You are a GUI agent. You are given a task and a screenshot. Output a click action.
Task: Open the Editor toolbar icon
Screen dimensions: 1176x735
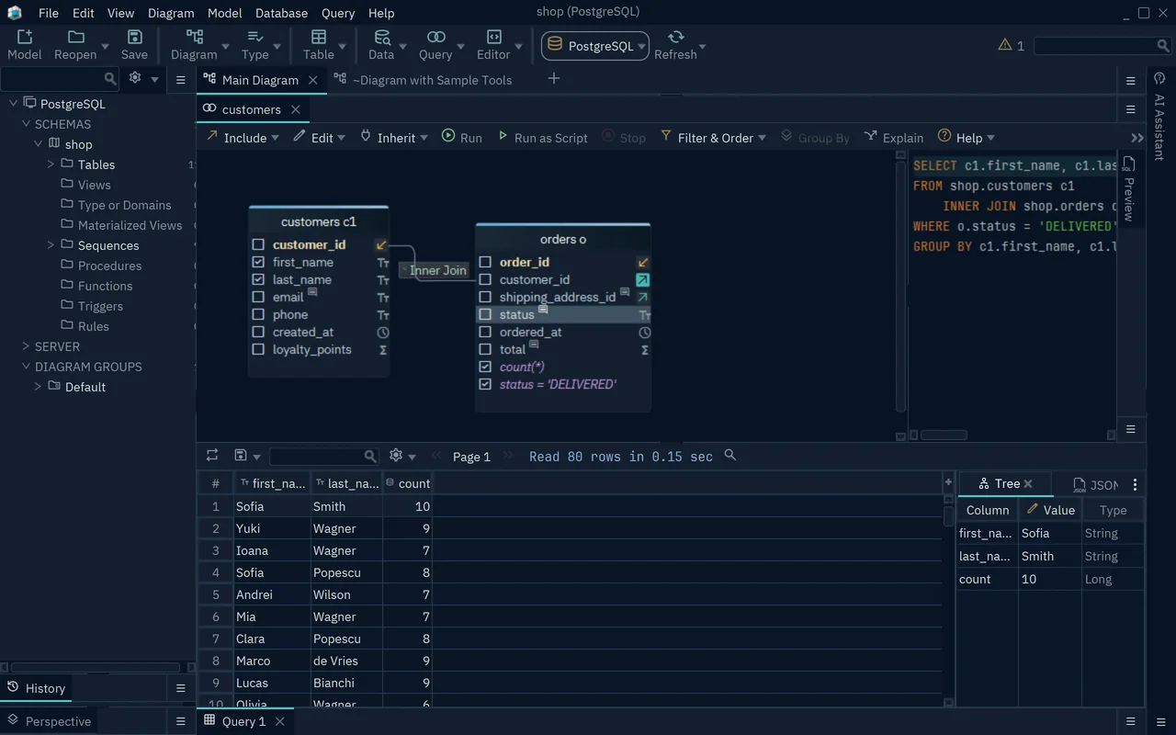[x=493, y=37]
